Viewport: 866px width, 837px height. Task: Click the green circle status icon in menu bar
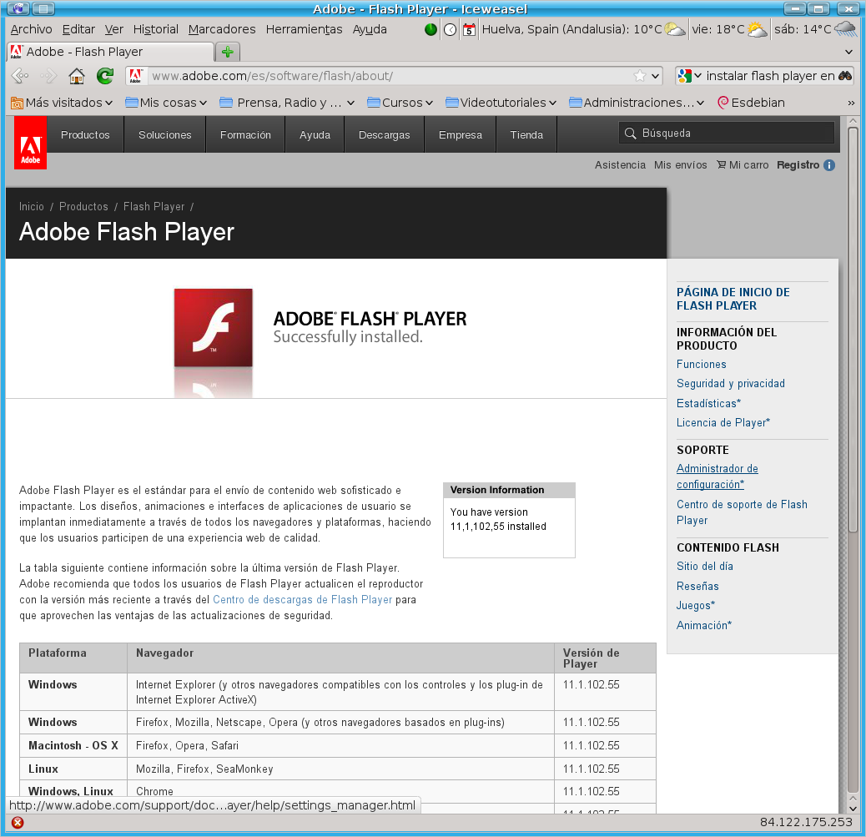[x=430, y=29]
